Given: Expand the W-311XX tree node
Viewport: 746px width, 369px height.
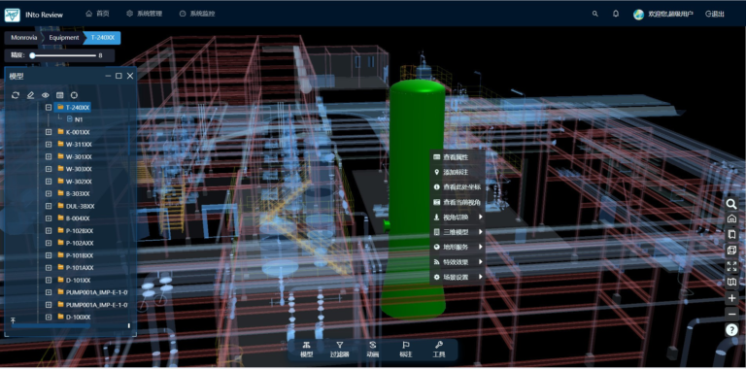Looking at the screenshot, I should 49,145.
